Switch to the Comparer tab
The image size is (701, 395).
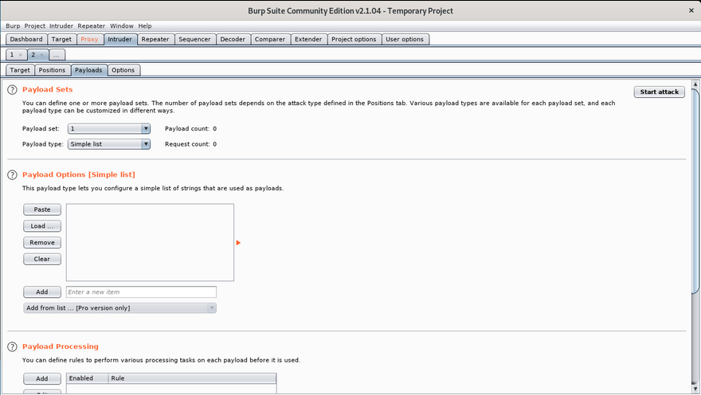(x=270, y=39)
